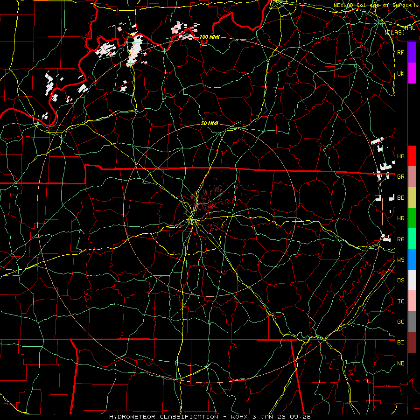Click the HHC product code text
This screenshot has height=420, width=420.
410,28
